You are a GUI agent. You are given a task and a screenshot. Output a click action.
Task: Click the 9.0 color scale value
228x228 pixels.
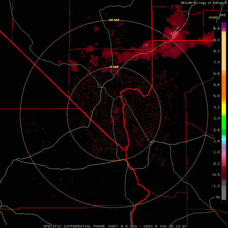[x=217, y=40]
